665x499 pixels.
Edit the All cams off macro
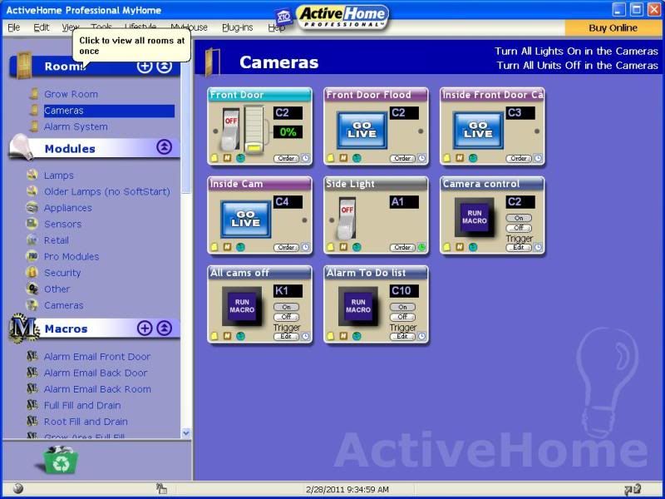[x=286, y=337]
